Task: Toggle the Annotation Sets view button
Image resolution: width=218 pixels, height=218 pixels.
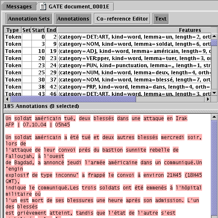Action: [x=29, y=18]
